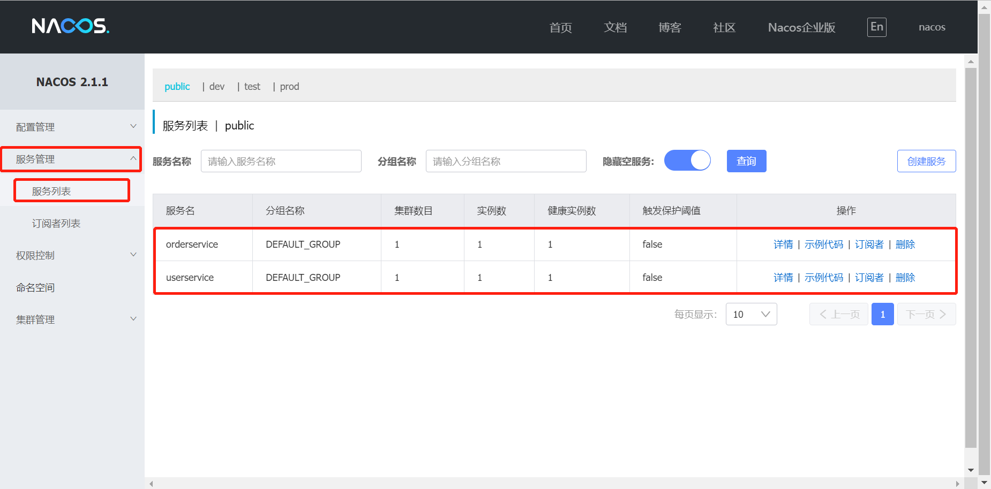
Task: Click the 服务名 column header
Action: click(x=181, y=210)
